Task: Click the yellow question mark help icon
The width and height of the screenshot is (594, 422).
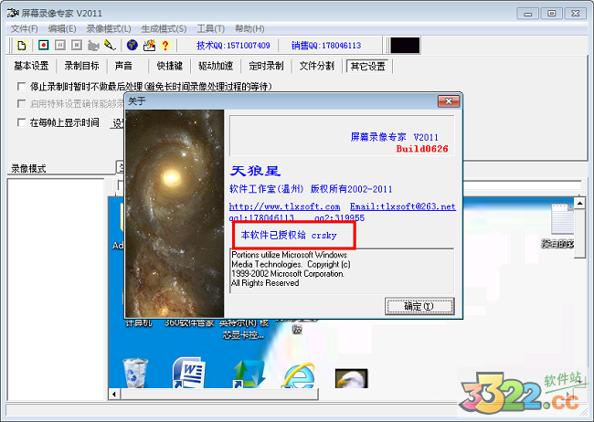Action: 165,45
